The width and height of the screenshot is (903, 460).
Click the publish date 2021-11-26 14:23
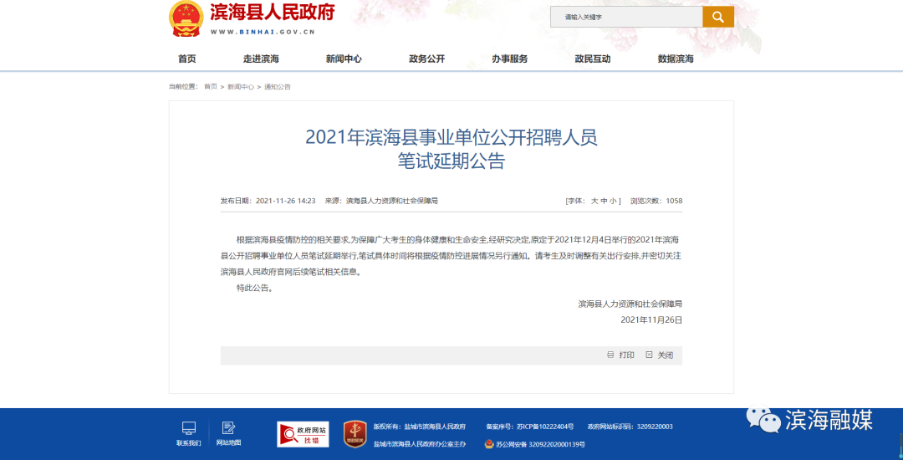285,201
